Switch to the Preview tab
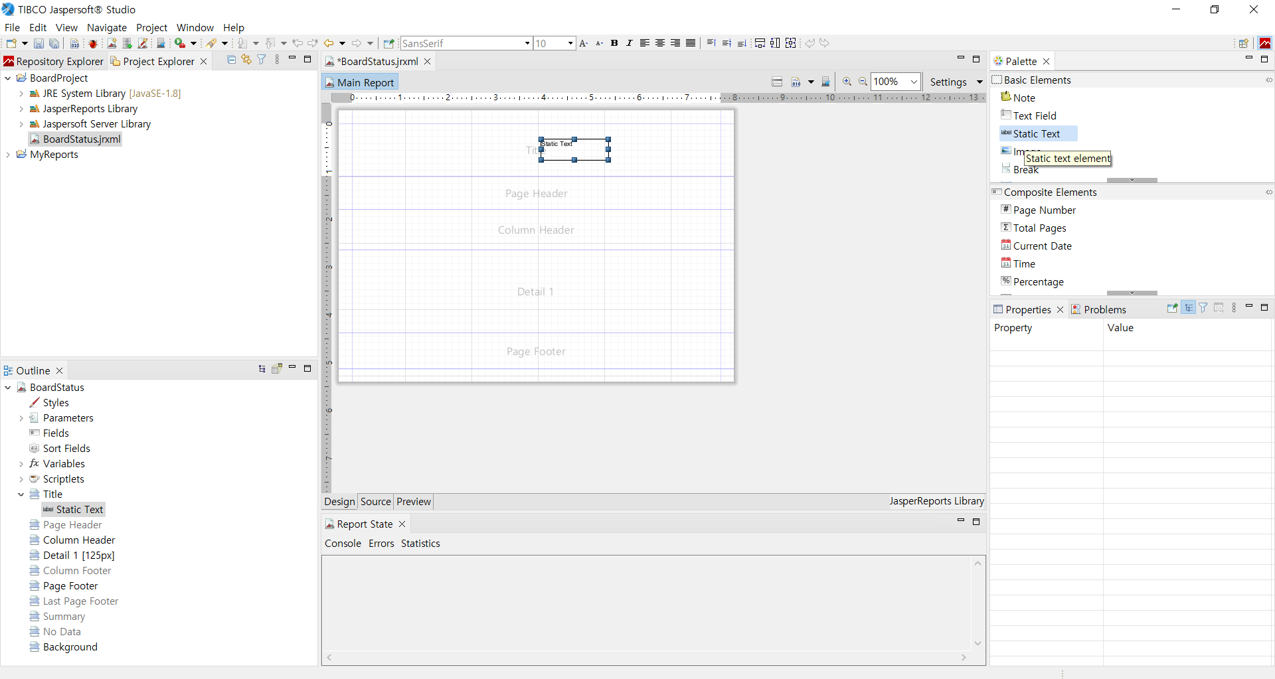The width and height of the screenshot is (1275, 679). (414, 502)
